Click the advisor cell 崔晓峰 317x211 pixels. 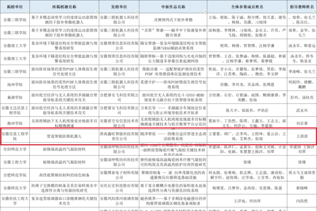pos(302,188)
